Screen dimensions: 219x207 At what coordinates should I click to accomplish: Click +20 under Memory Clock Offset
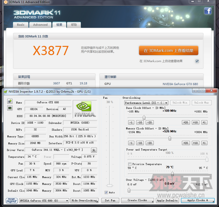tap(186, 143)
